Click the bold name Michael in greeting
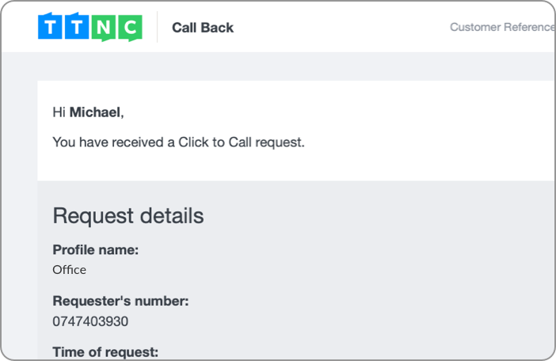The image size is (556, 361). tap(95, 112)
